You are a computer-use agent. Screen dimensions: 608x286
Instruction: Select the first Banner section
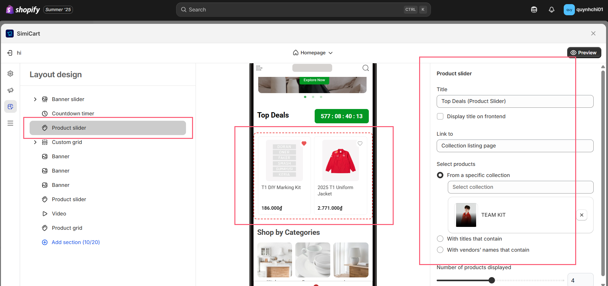click(61, 156)
